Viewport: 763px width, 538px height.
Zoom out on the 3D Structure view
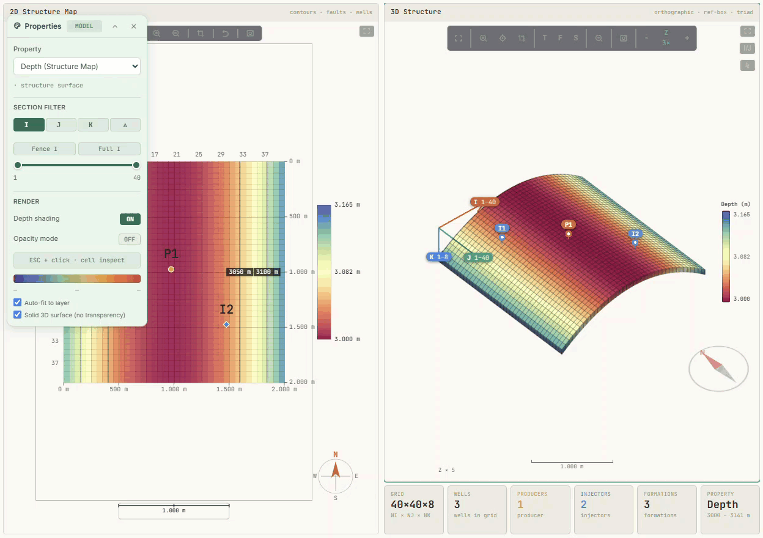point(599,38)
